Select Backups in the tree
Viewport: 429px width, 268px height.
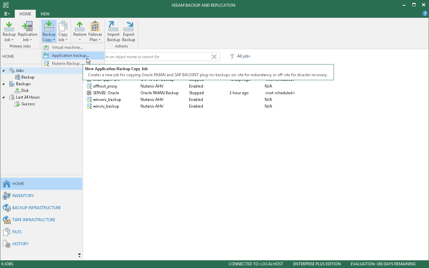(x=23, y=84)
